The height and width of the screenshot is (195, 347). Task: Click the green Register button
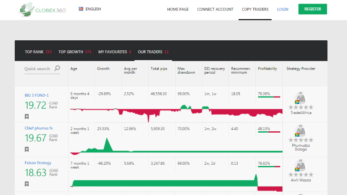tap(312, 9)
